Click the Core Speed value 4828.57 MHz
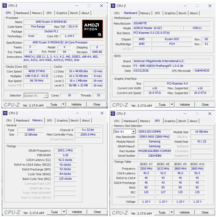 (37, 71)
